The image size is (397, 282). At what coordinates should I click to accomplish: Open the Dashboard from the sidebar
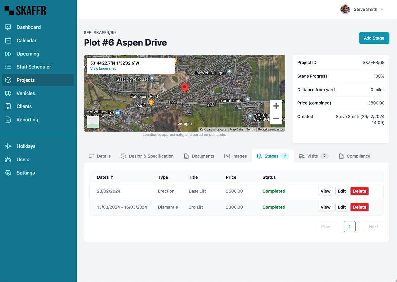[x=28, y=27]
